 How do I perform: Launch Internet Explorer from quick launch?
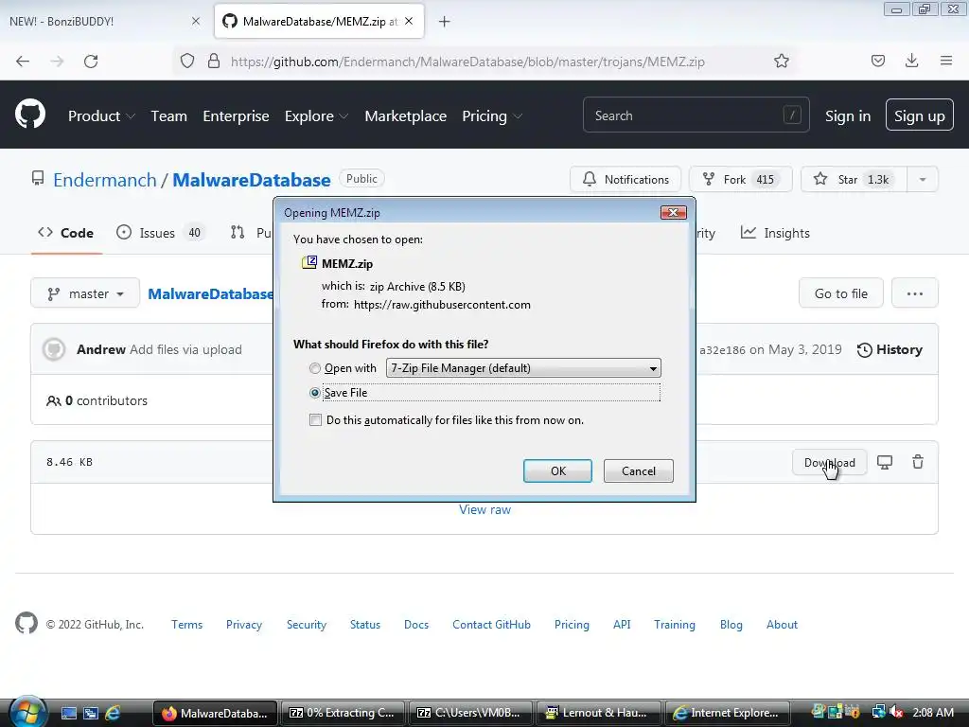113,713
